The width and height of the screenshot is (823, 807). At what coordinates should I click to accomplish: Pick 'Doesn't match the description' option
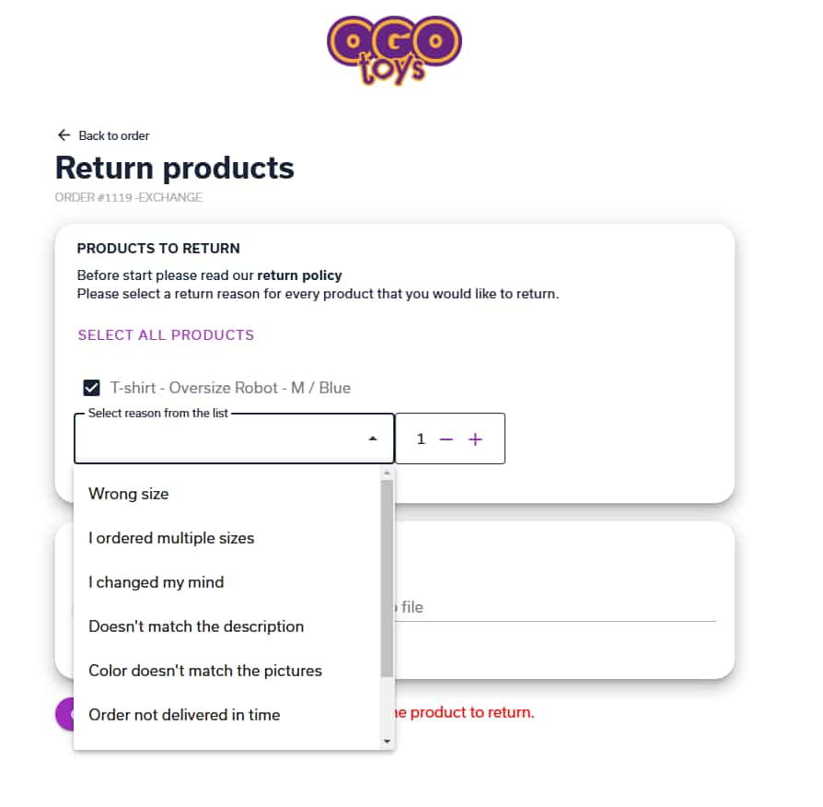coord(196,626)
